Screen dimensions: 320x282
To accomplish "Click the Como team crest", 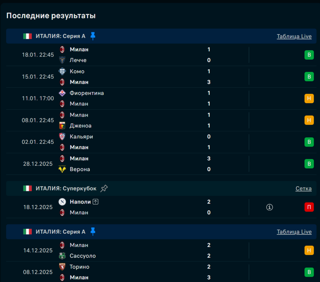I will pos(62,71).
